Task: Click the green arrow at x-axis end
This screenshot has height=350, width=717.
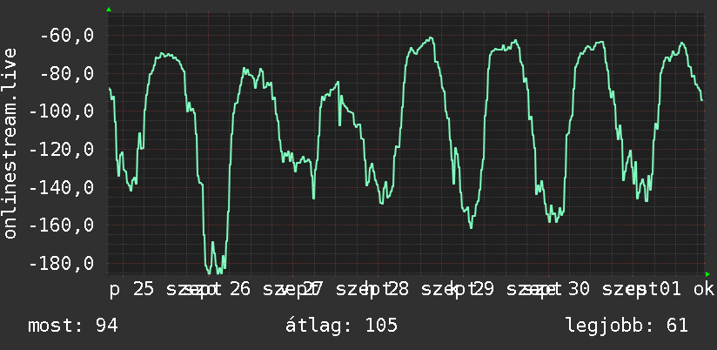Action: (x=707, y=274)
